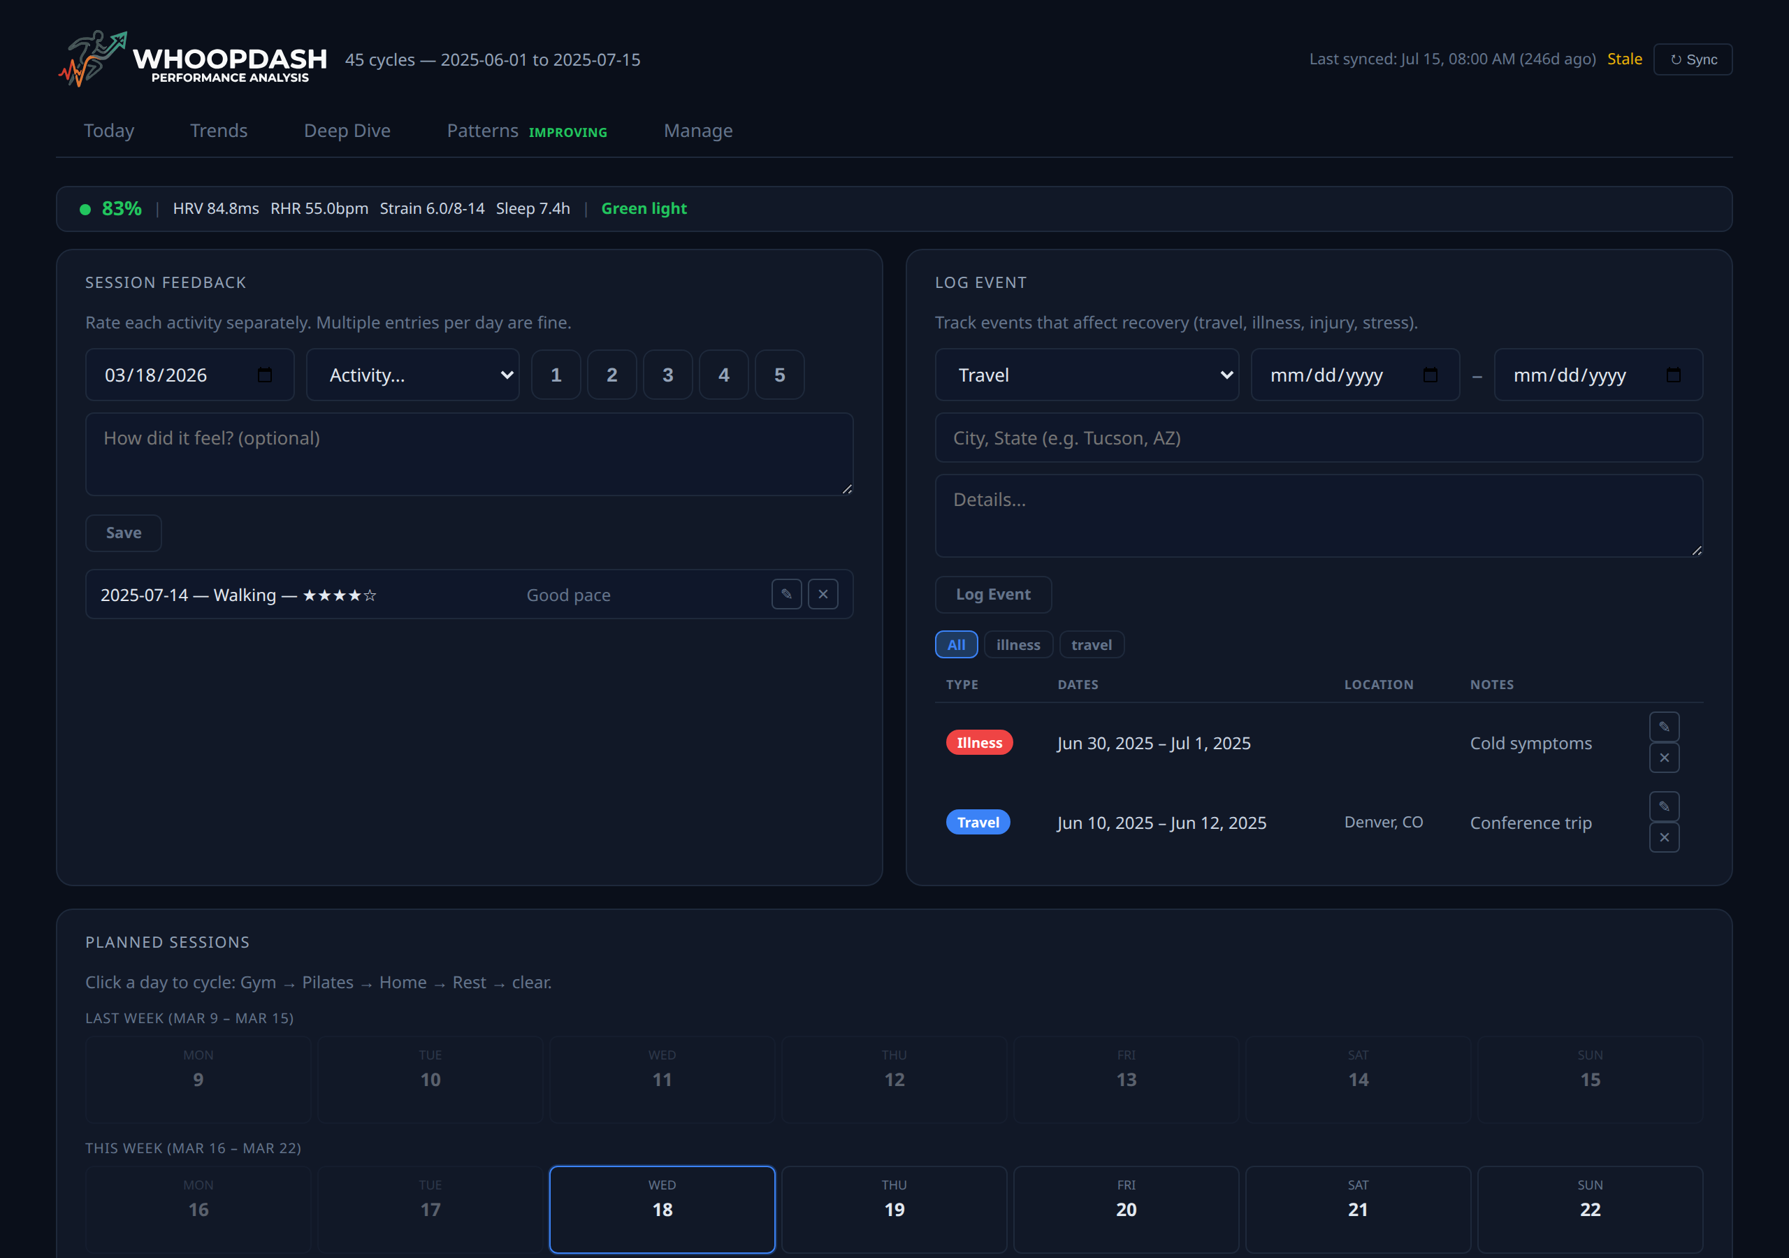Open the calendar picker on the feedback date
The width and height of the screenshot is (1789, 1258).
265,375
